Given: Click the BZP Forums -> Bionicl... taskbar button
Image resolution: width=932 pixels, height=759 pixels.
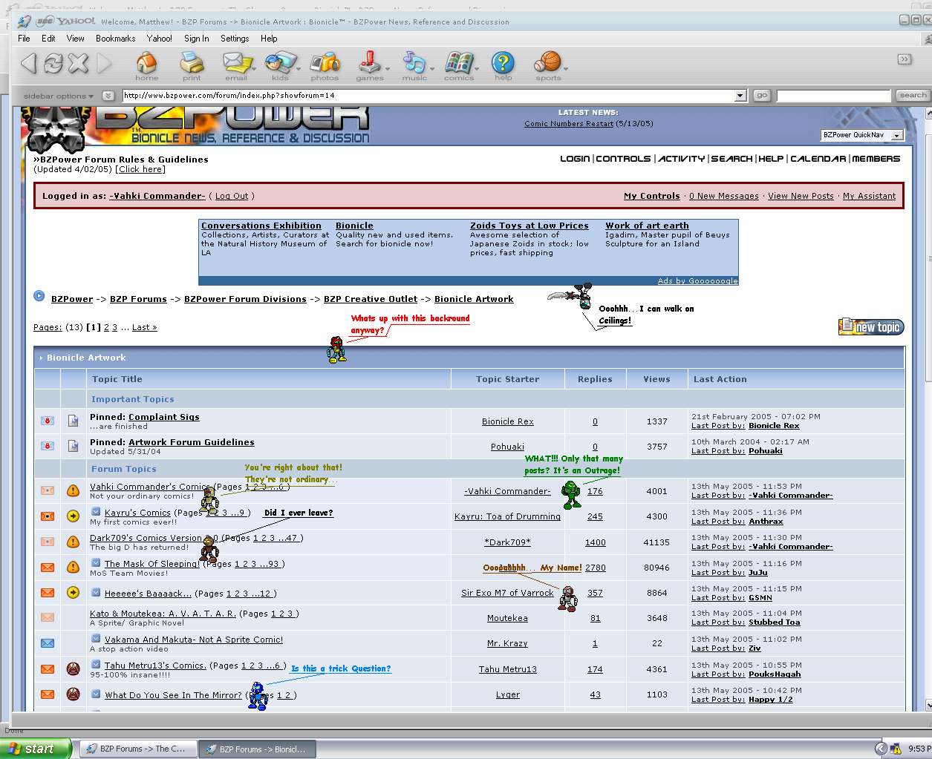Looking at the screenshot, I should (257, 749).
